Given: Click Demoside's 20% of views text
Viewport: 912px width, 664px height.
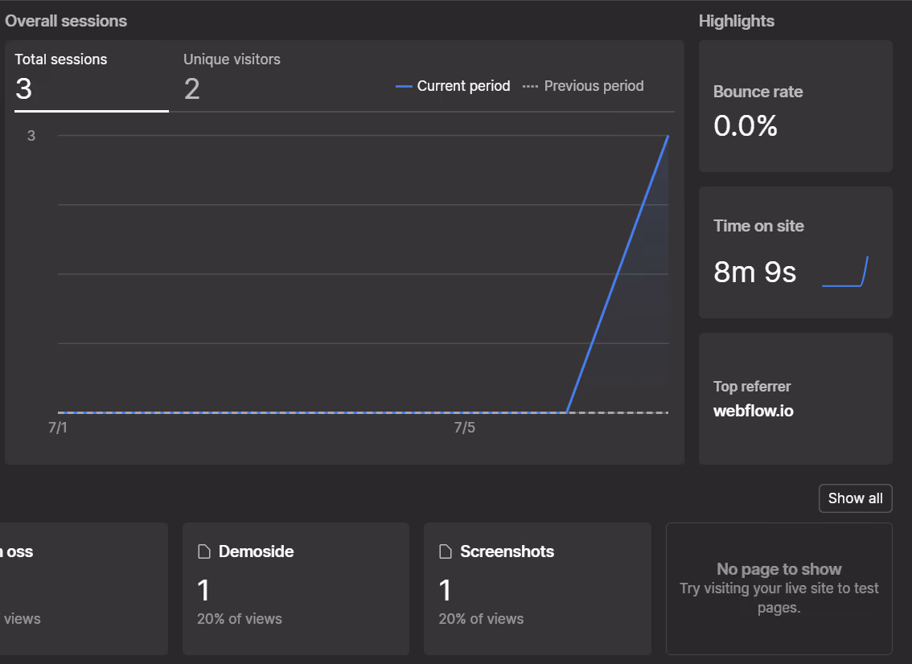Looking at the screenshot, I should pyautogui.click(x=240, y=619).
